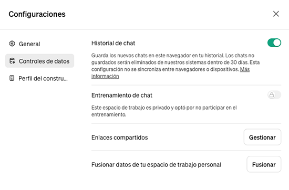Disable the Historial de chat toggle
The image size is (289, 190).
tap(274, 43)
